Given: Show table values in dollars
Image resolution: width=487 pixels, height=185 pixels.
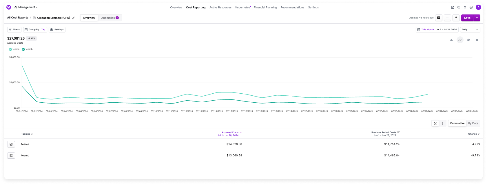Looking at the screenshot, I should (442, 123).
